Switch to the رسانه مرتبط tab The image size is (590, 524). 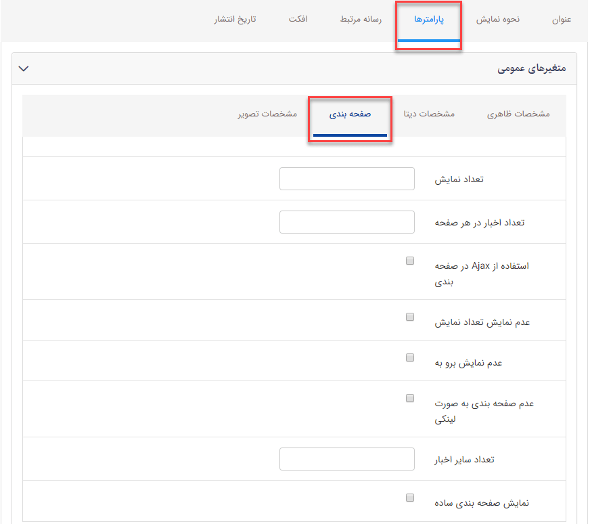tap(360, 20)
